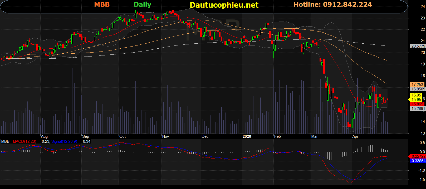Screen dimensions: 426x189
Task: Click the 20.5779 price tag on axis
Action: click(418, 46)
